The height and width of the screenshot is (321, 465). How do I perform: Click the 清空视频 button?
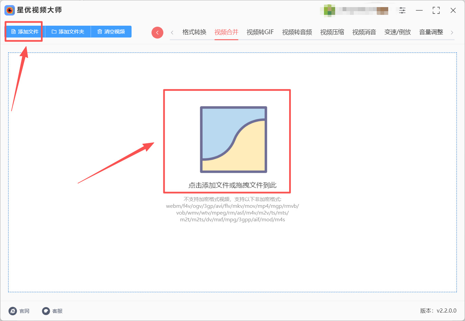(111, 31)
